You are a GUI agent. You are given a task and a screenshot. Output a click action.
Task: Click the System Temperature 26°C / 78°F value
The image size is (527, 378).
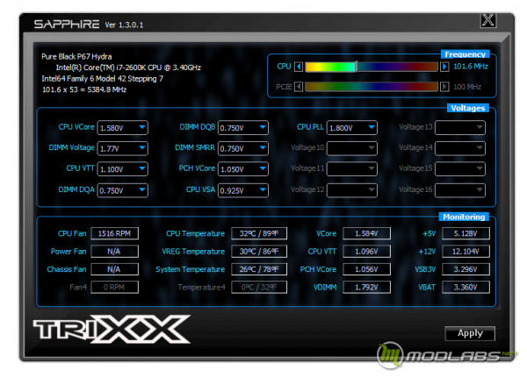259,269
